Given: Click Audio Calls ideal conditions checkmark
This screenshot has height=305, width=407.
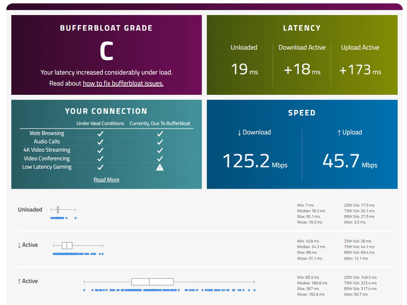Looking at the screenshot, I should (101, 142).
